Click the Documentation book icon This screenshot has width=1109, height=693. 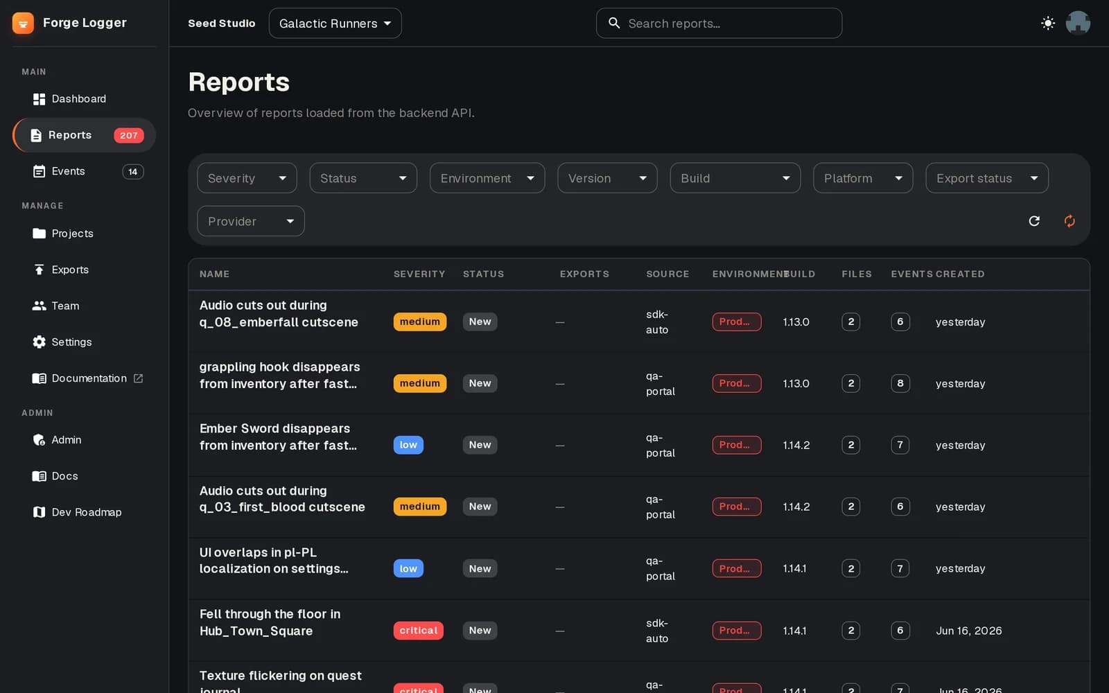[x=39, y=378]
